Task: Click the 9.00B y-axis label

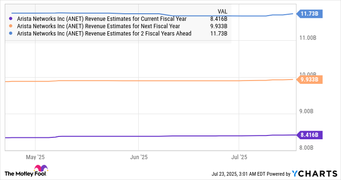Action: click(306, 111)
